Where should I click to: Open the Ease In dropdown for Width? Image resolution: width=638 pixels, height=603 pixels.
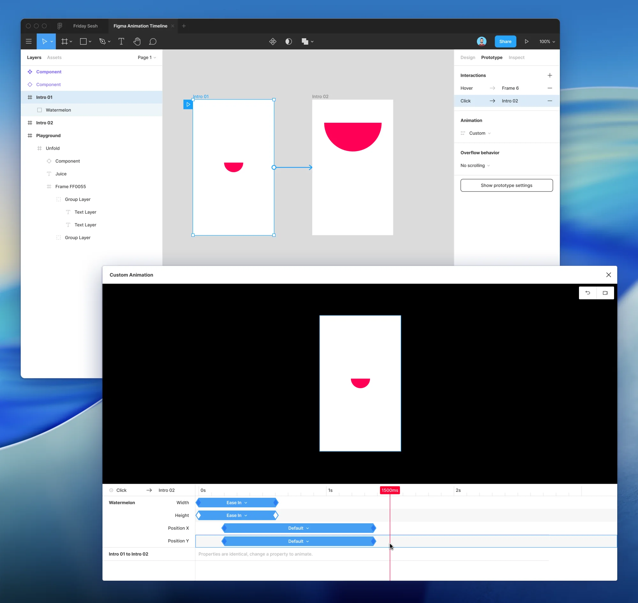click(x=237, y=502)
